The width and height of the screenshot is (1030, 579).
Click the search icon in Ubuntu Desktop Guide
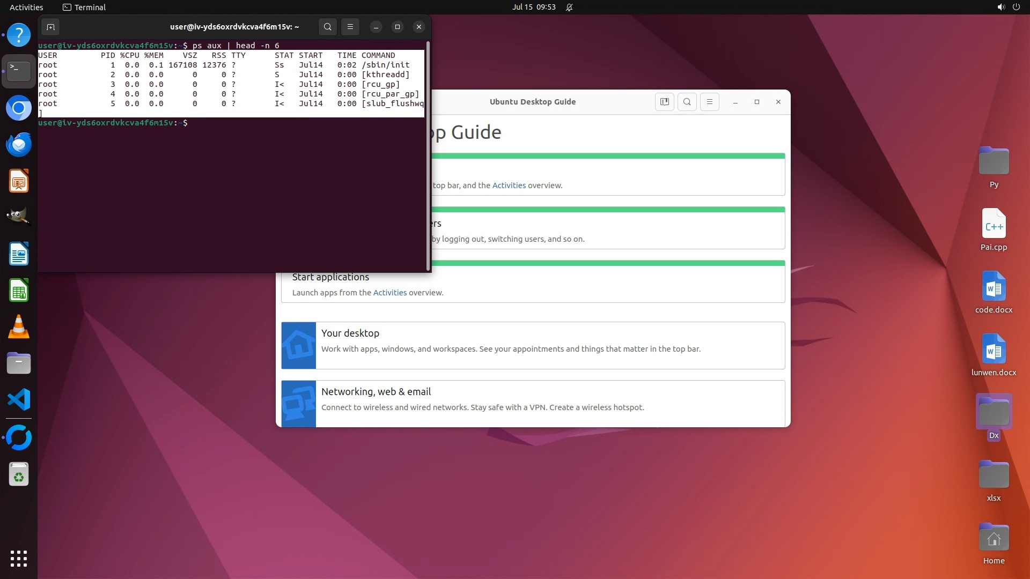pyautogui.click(x=687, y=102)
